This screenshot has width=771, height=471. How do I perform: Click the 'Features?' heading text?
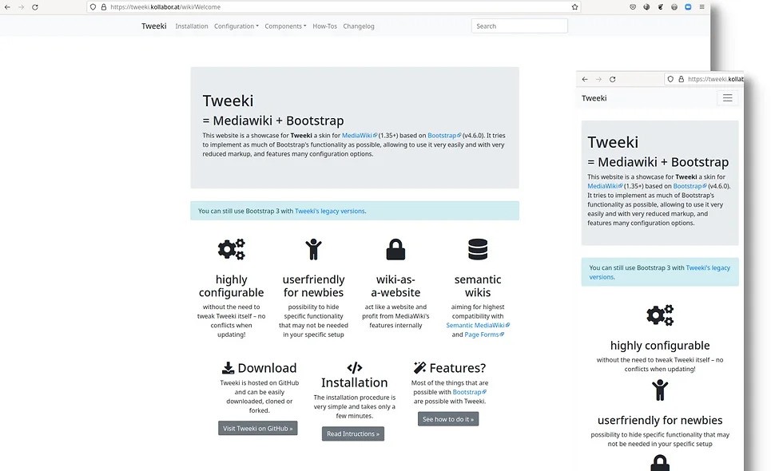click(457, 368)
